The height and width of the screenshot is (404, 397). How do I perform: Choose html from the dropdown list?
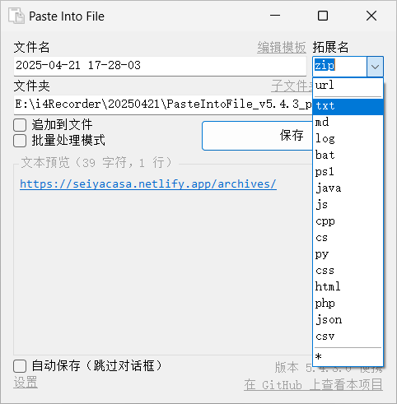pos(348,287)
